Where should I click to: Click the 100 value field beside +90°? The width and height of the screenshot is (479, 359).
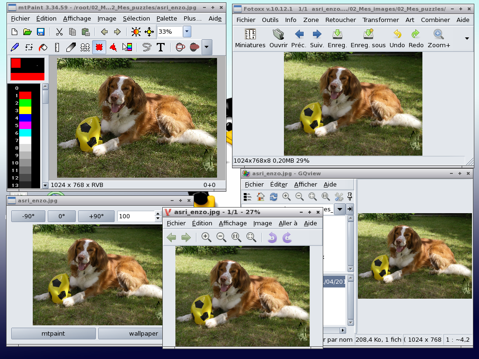coord(136,216)
